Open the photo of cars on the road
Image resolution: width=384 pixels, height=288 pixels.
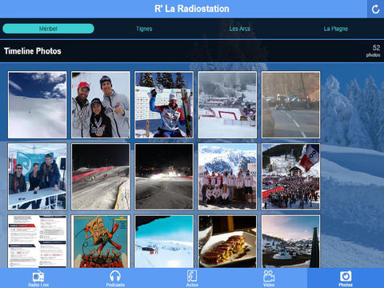(290, 105)
